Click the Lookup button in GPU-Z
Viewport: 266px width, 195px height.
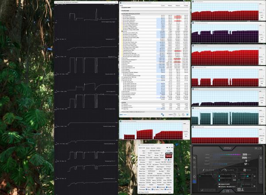[169, 151]
